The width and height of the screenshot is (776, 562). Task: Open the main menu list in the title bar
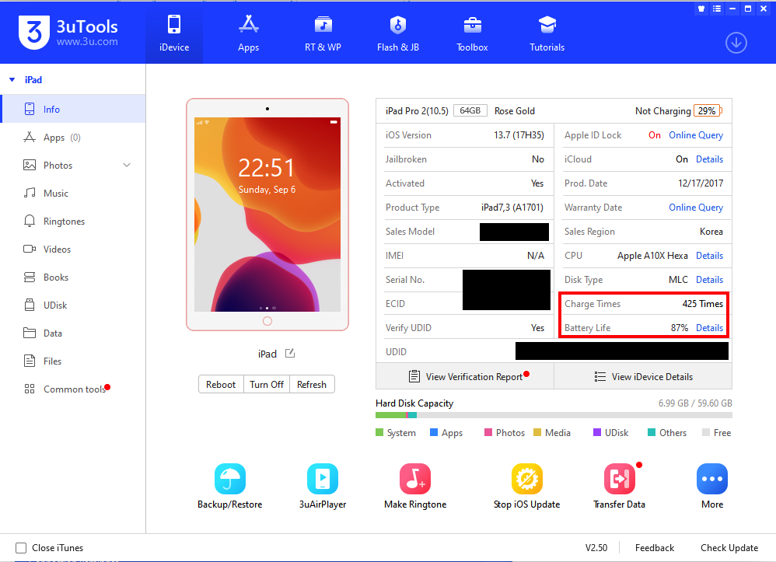click(x=716, y=9)
